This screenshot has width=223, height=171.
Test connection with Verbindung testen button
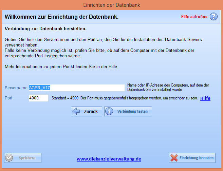[128, 111]
